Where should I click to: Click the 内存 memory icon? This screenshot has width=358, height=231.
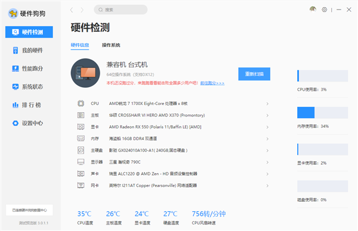(81, 138)
